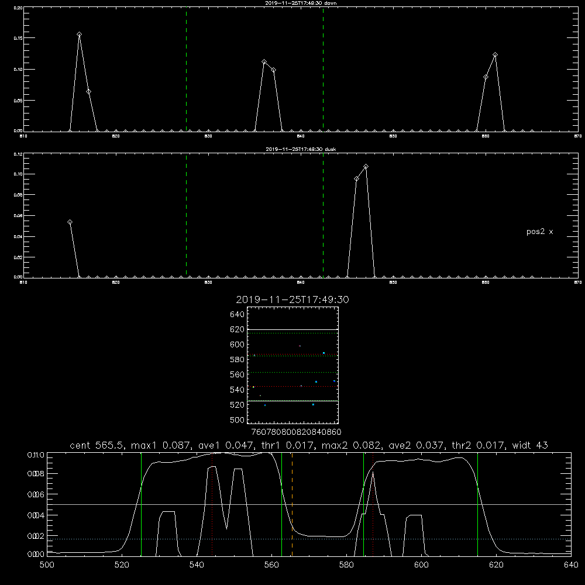
Task: Click the "640" x-axis label of the bottom plot
Action: (x=571, y=565)
